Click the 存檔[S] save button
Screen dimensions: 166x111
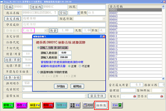pyautogui.click(x=61, y=86)
